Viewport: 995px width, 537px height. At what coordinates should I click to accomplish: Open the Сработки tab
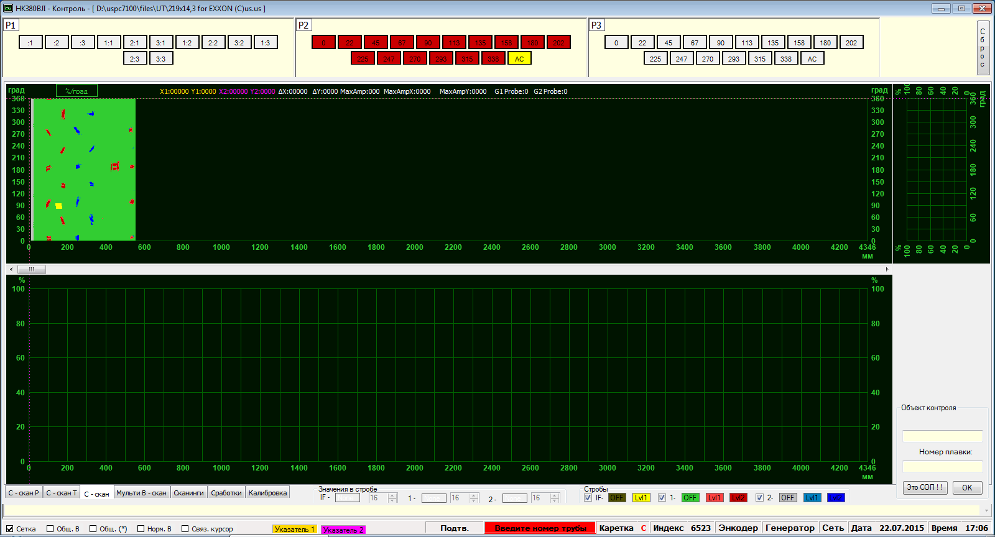coord(226,493)
